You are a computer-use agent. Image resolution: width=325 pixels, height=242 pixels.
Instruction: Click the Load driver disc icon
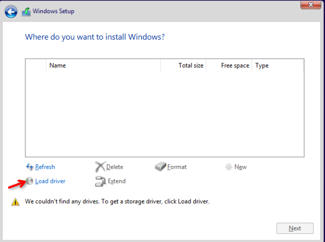pos(30,181)
